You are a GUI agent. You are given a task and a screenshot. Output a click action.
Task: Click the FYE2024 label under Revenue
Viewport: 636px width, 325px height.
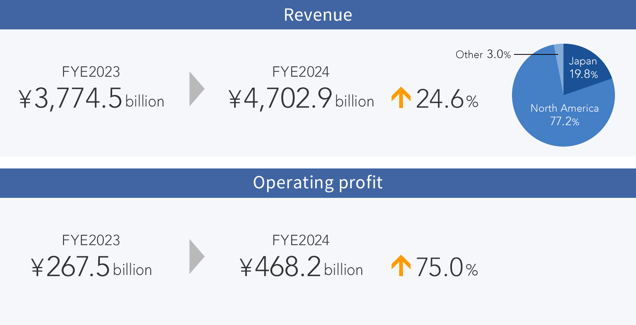tap(301, 72)
